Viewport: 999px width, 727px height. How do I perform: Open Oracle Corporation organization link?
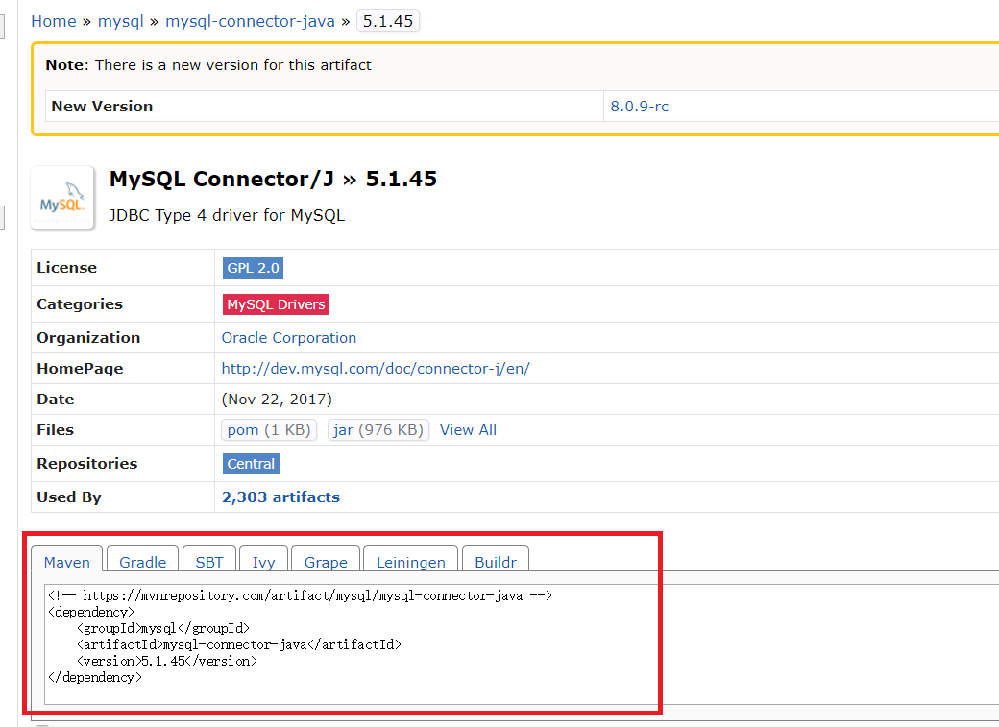[x=288, y=338]
